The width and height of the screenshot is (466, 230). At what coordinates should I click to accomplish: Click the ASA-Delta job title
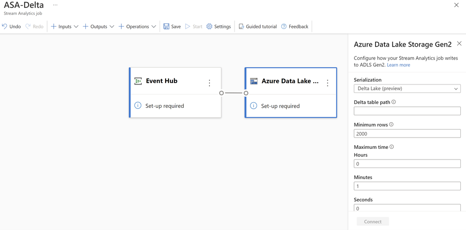pyautogui.click(x=24, y=5)
